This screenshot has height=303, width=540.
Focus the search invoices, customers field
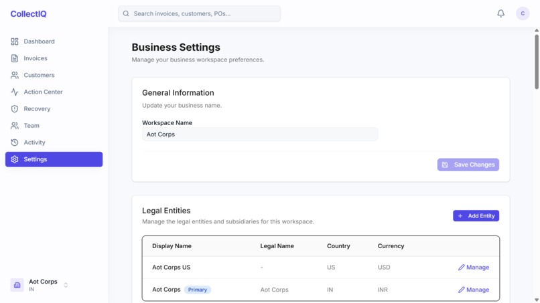click(x=199, y=13)
